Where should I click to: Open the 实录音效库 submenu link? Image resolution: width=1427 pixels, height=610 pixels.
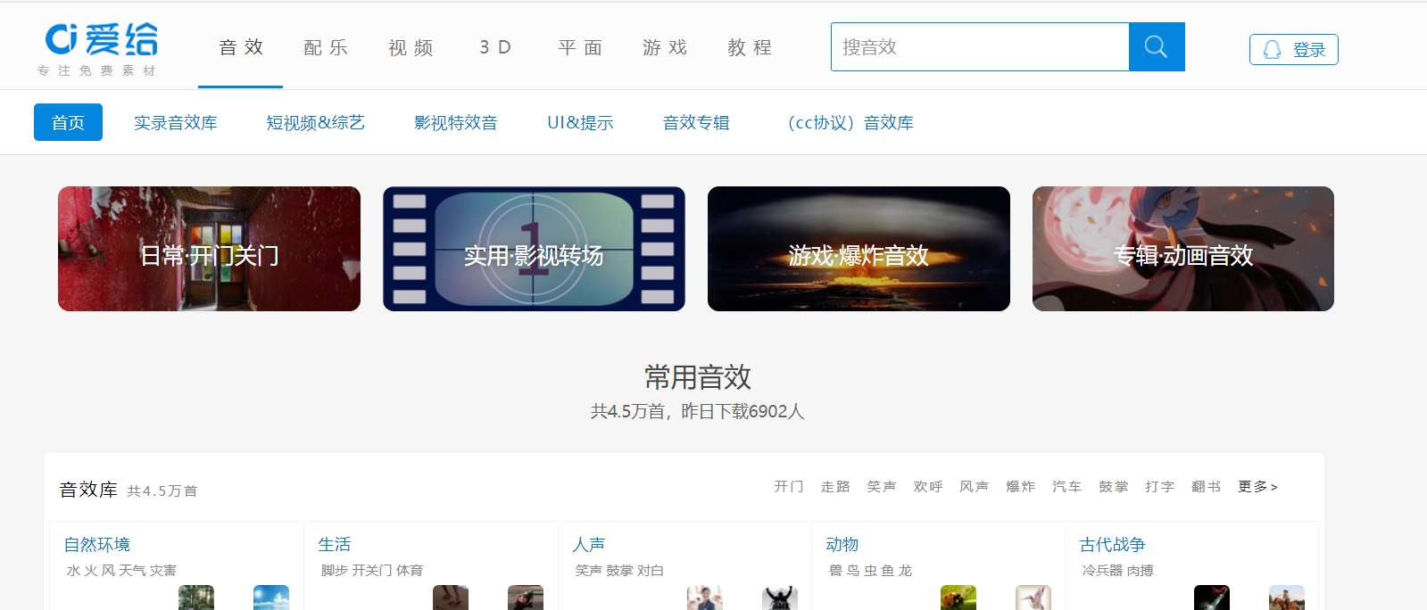point(176,123)
